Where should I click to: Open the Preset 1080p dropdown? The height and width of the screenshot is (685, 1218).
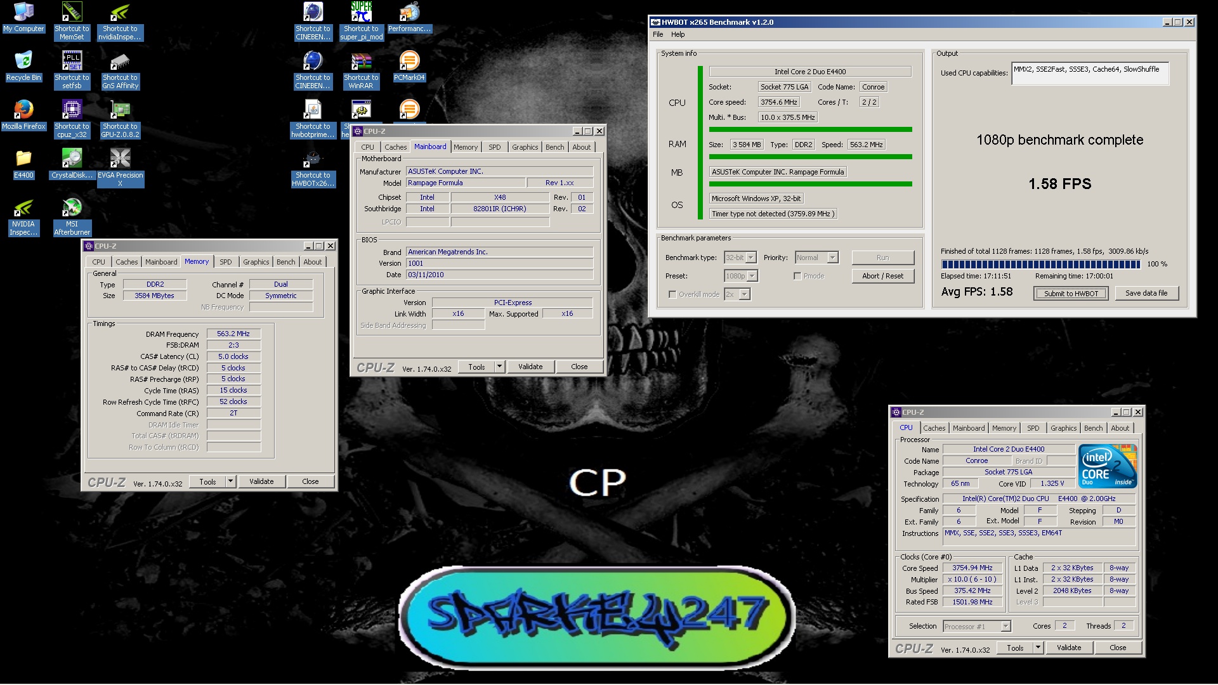coord(752,276)
